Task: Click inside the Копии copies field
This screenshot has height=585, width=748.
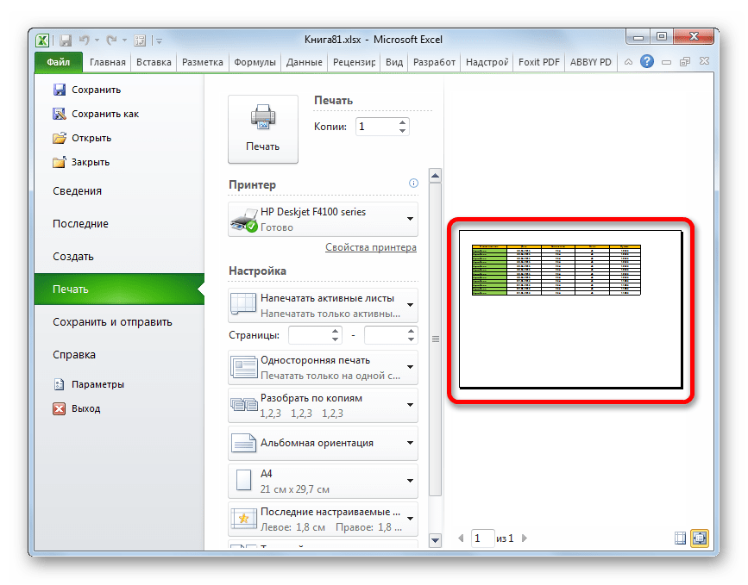Action: tap(376, 127)
